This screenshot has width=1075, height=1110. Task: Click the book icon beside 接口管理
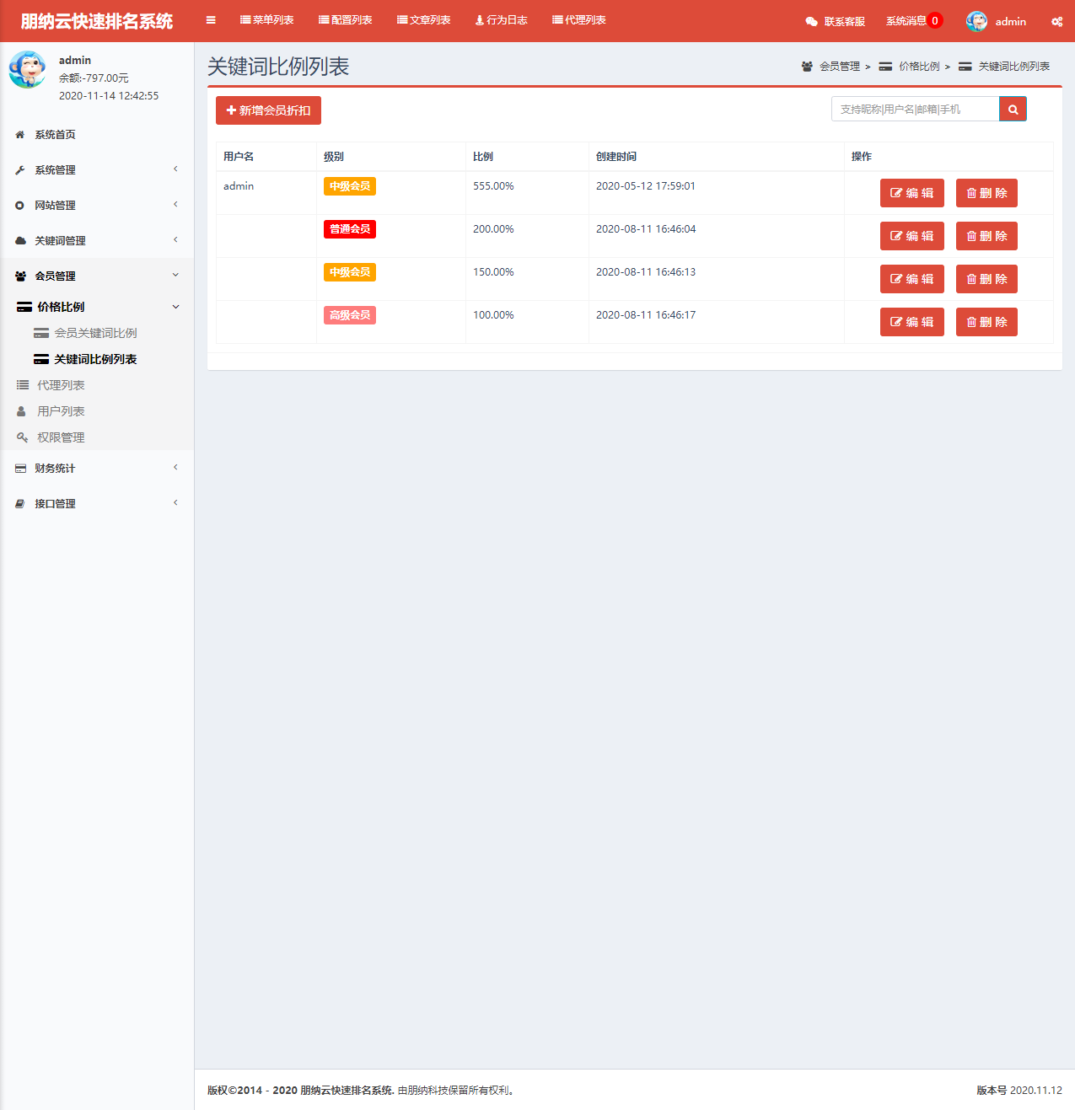tap(20, 504)
